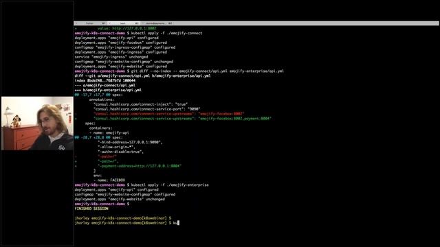Click the terminal cursor after "ku"
The image size is (440, 247).
tap(178, 223)
